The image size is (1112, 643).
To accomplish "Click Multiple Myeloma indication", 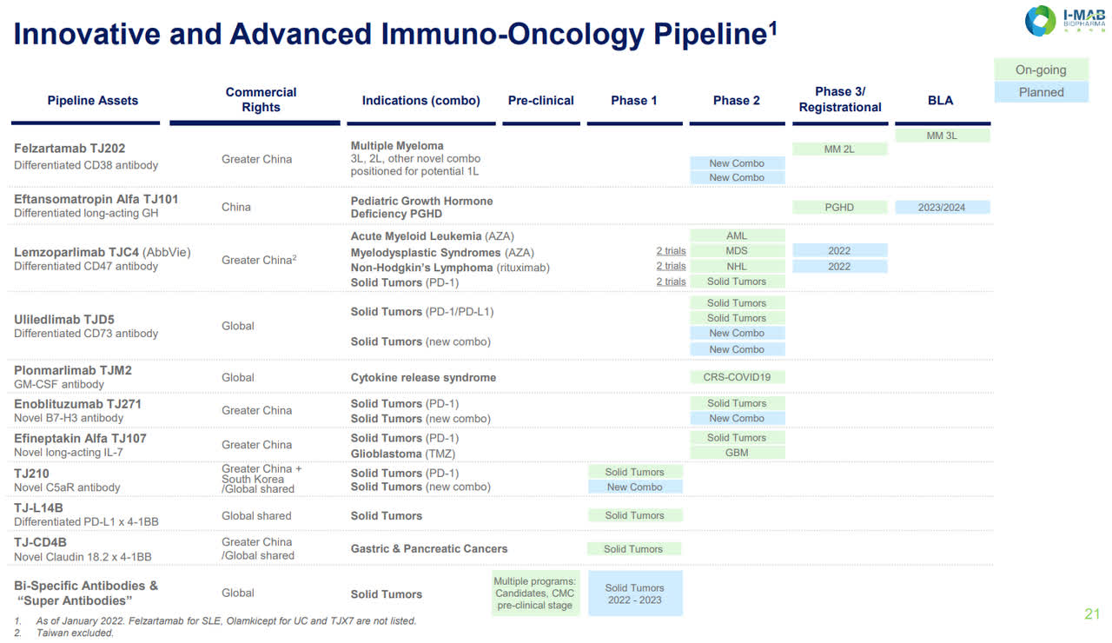I will 397,145.
